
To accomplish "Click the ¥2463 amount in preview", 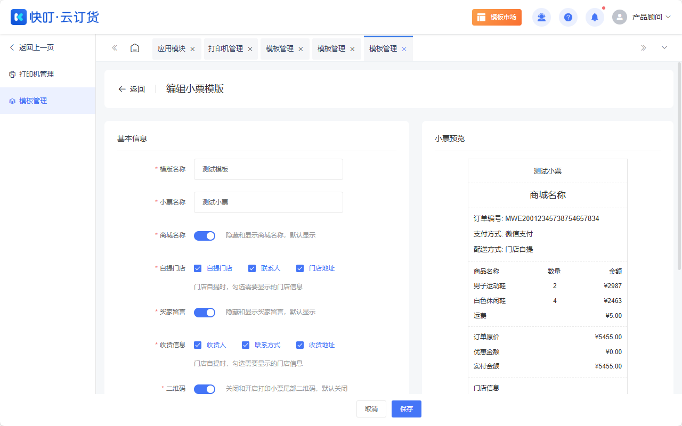I will coord(613,301).
